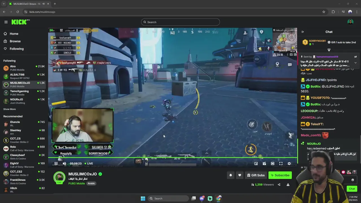Share the stream using the share icon
The height and width of the screenshot is (203, 361).
279,185
